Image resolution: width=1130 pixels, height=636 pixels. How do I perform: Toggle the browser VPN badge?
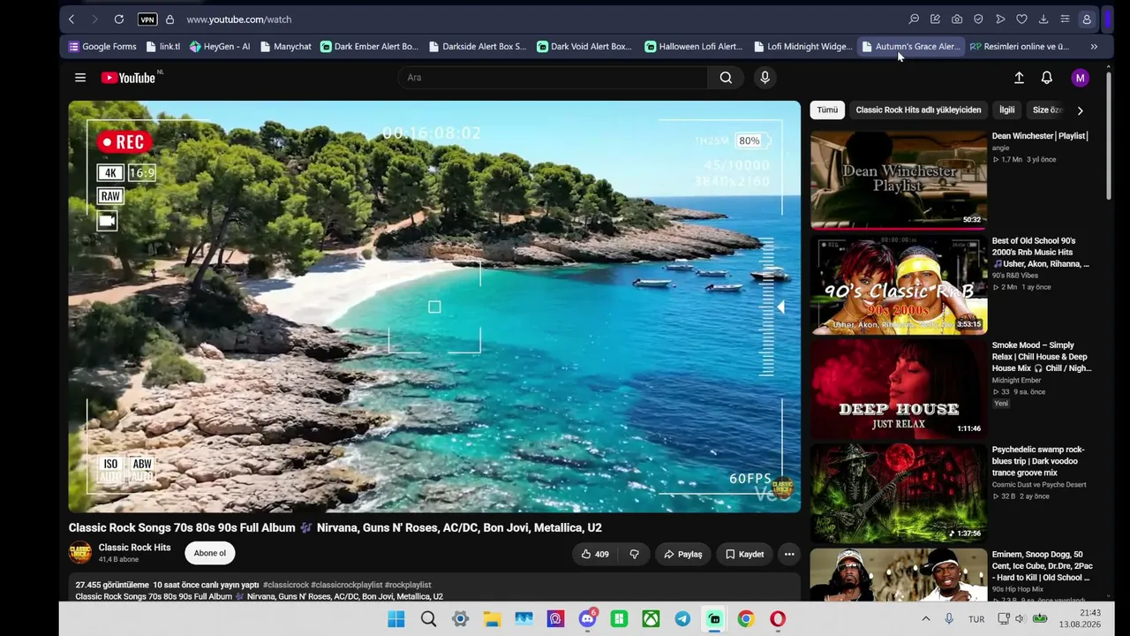coord(147,19)
